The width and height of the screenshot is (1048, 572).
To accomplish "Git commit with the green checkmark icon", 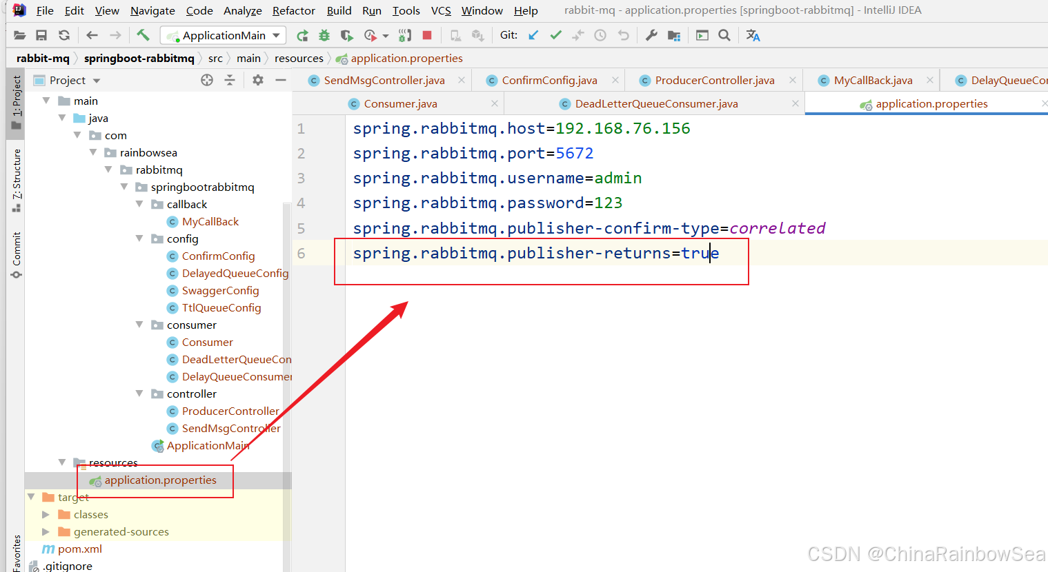I will [x=555, y=35].
